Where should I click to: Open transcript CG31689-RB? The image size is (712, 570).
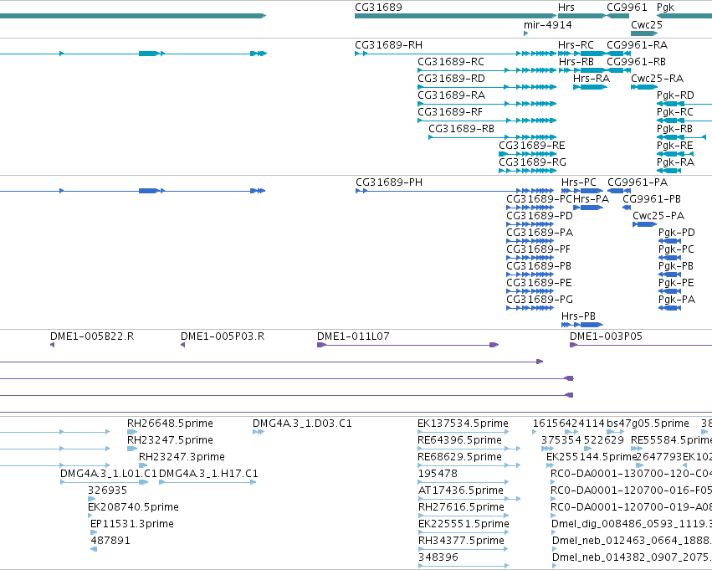point(461,129)
